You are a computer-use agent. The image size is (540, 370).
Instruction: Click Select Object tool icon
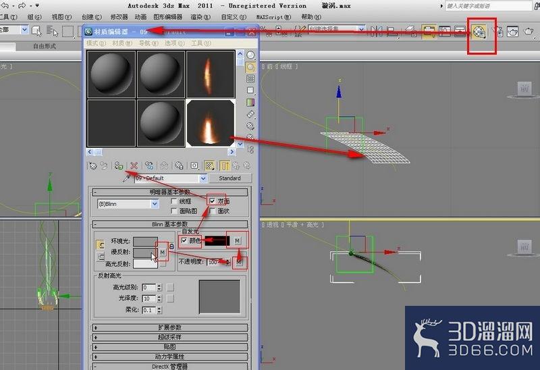click(36, 31)
